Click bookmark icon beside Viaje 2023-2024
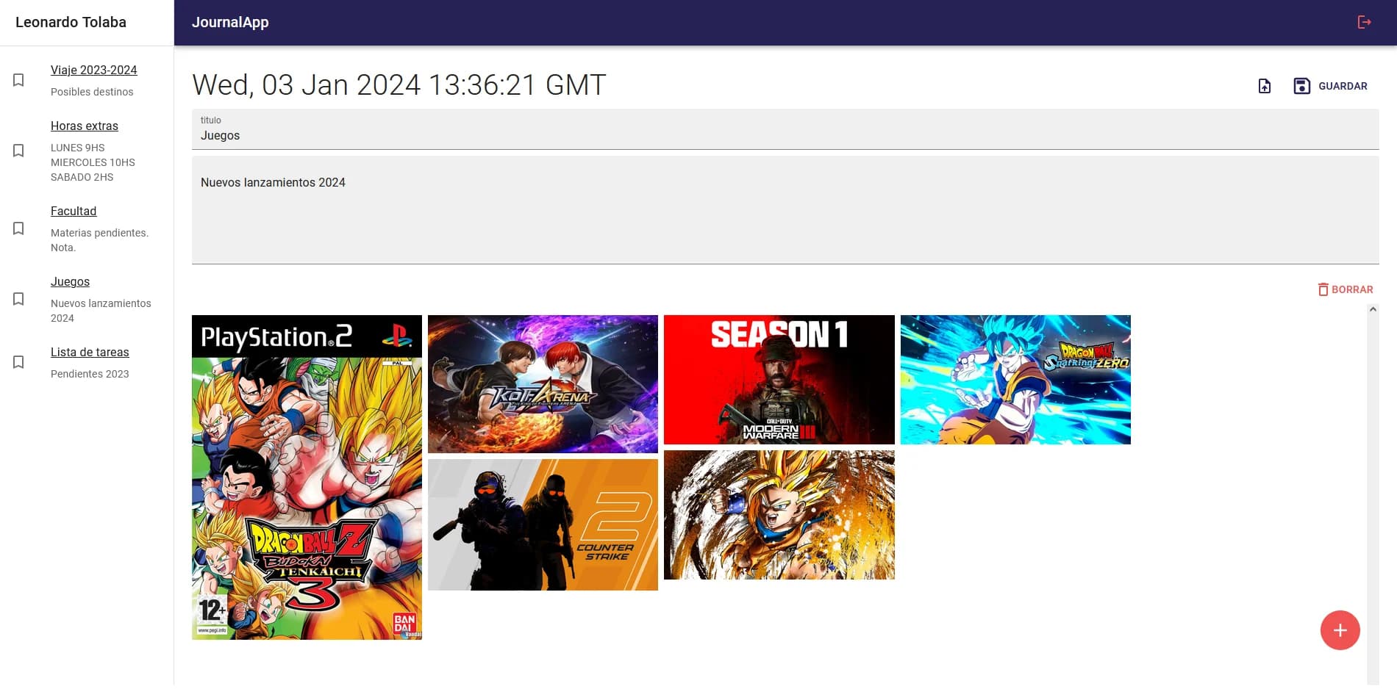This screenshot has height=689, width=1397. (19, 80)
